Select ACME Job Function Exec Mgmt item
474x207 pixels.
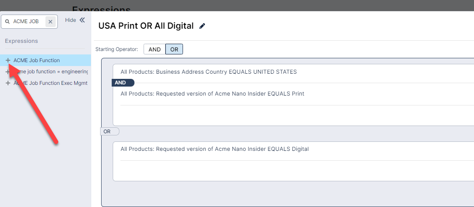(51, 83)
